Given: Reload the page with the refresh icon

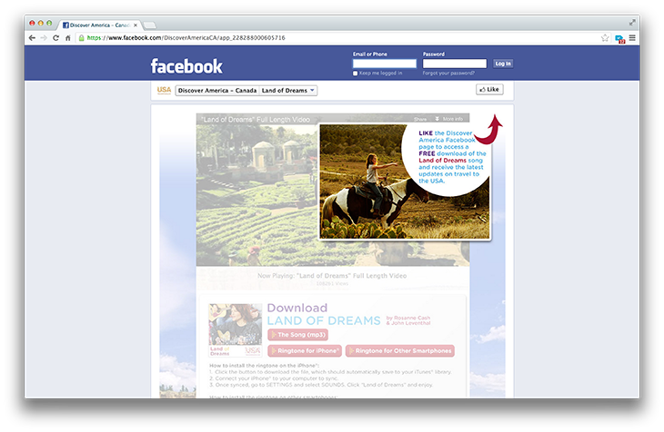Looking at the screenshot, I should click(x=55, y=38).
